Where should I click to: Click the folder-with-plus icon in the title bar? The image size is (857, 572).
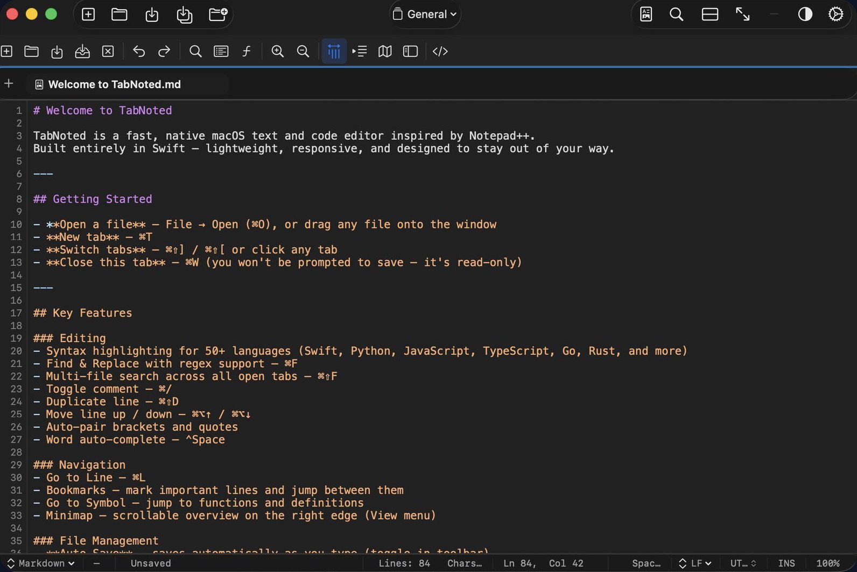coord(218,14)
